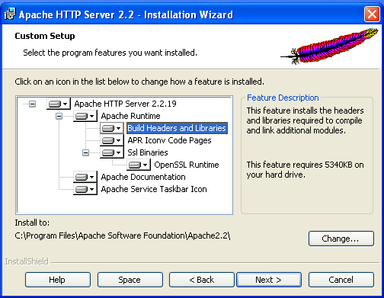The width and height of the screenshot is (384, 298).
Task: Click drive icon beside OpenSSL Runtime
Action: click(x=139, y=165)
